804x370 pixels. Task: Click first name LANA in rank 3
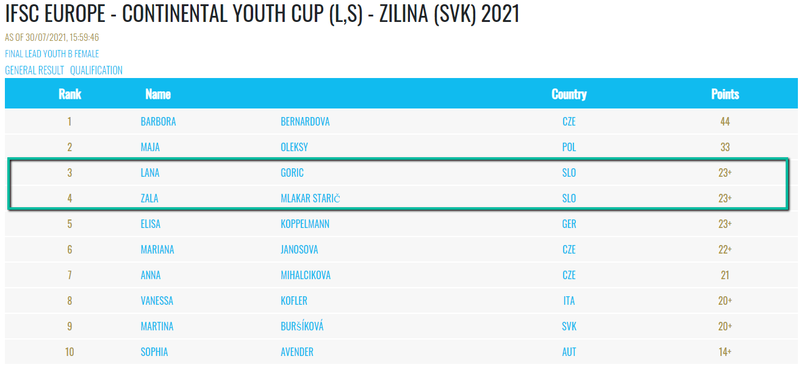pos(150,173)
